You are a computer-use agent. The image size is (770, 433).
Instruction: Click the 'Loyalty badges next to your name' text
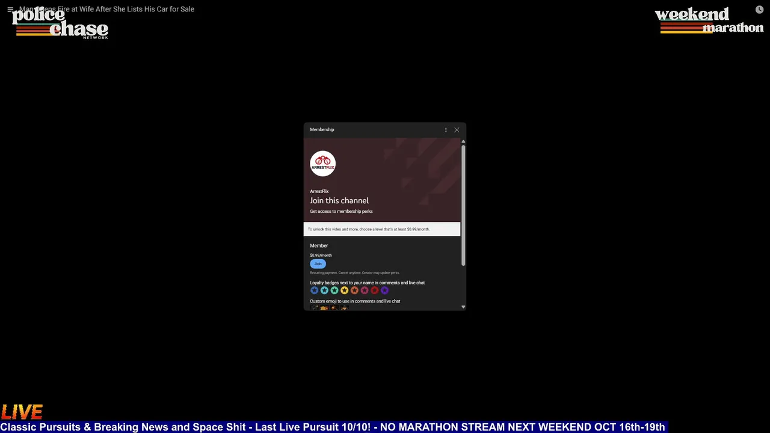click(x=368, y=283)
